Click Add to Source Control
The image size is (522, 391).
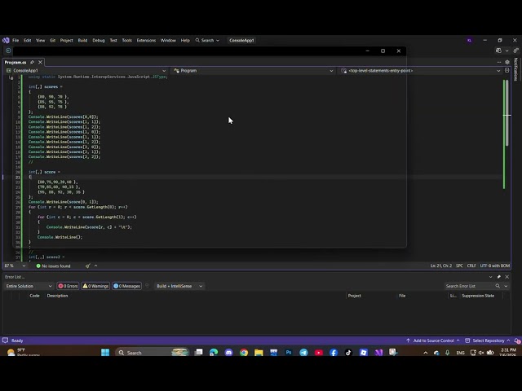click(x=433, y=340)
